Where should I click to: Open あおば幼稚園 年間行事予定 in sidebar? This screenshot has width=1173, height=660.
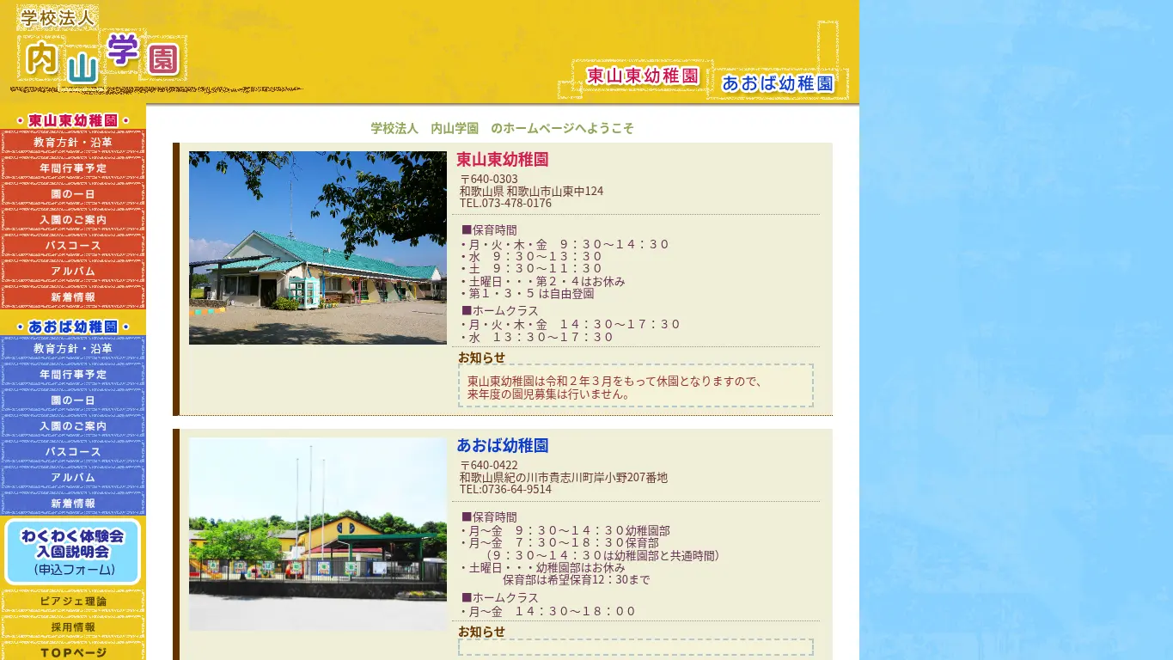point(73,375)
